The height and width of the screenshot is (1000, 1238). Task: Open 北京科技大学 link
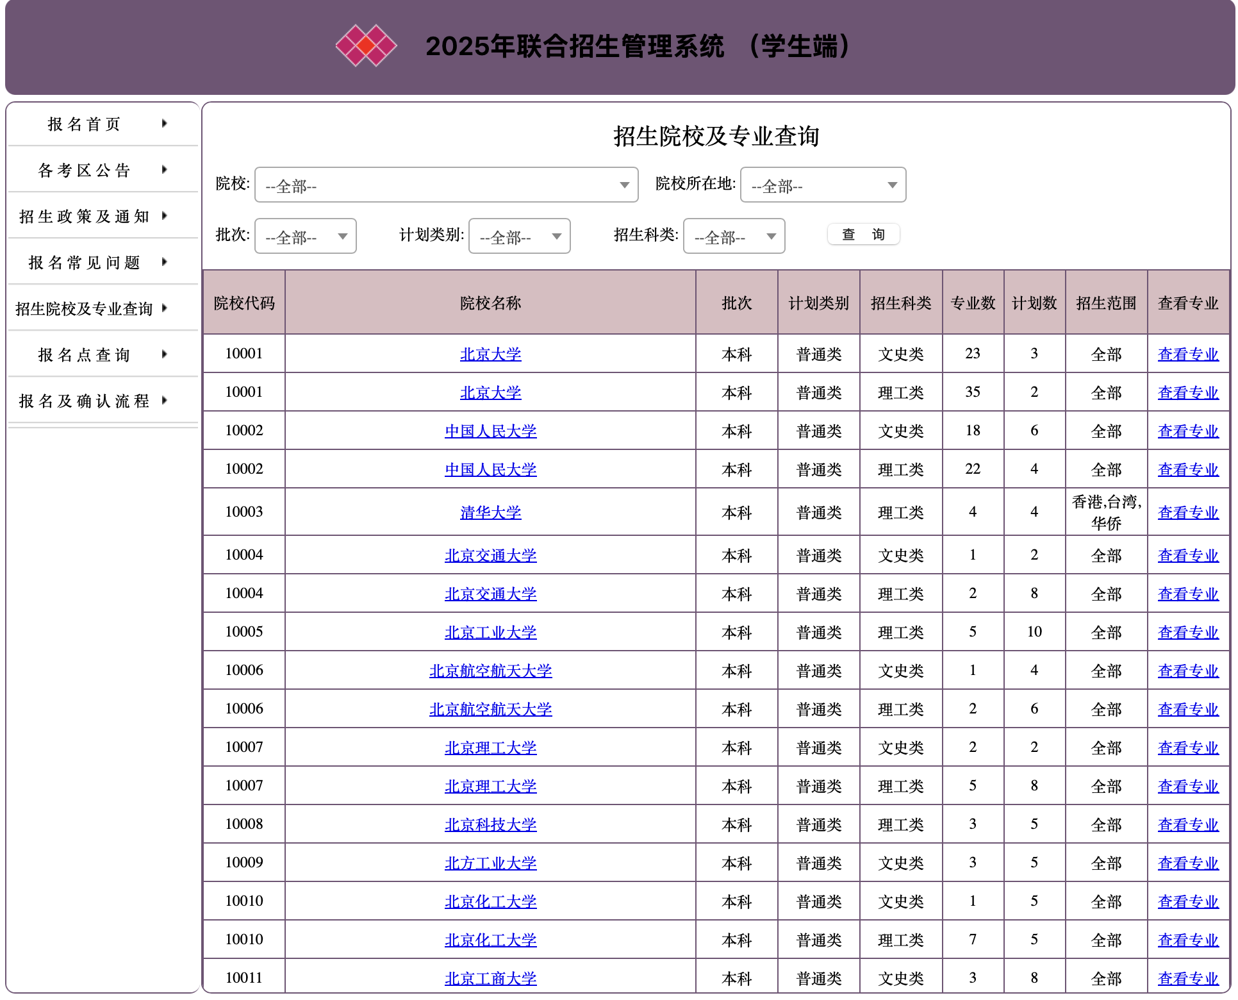(491, 824)
